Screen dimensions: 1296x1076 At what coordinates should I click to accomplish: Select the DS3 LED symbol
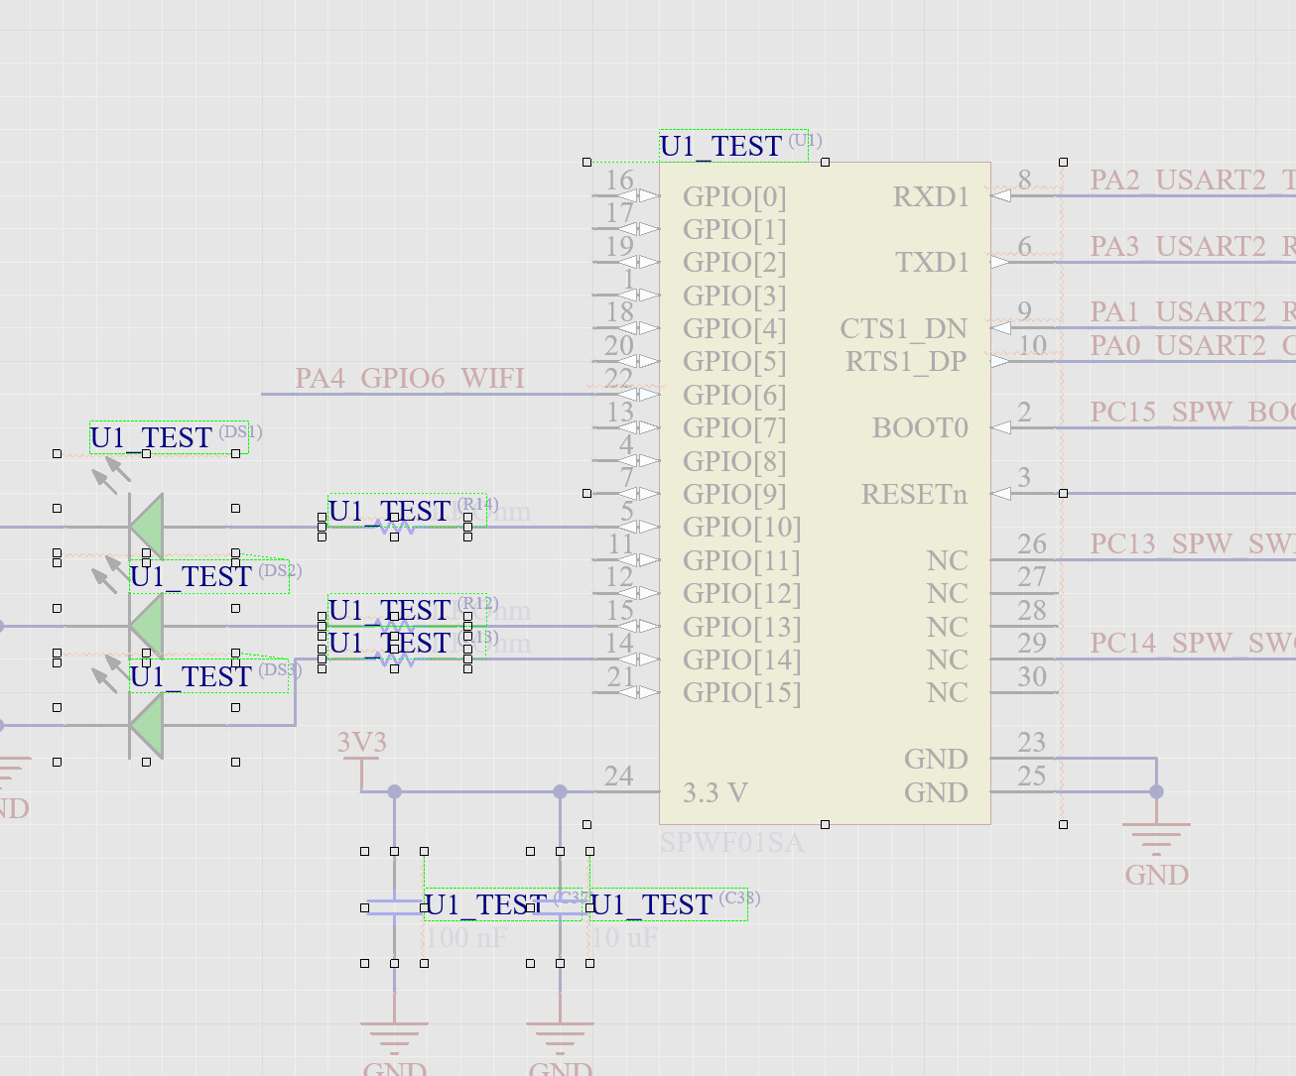click(x=146, y=725)
